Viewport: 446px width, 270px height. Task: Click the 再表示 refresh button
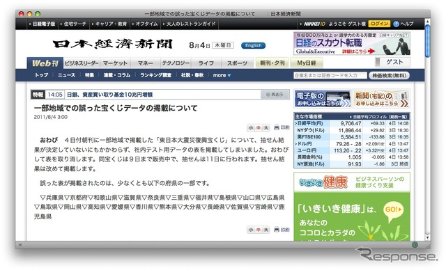point(275,95)
